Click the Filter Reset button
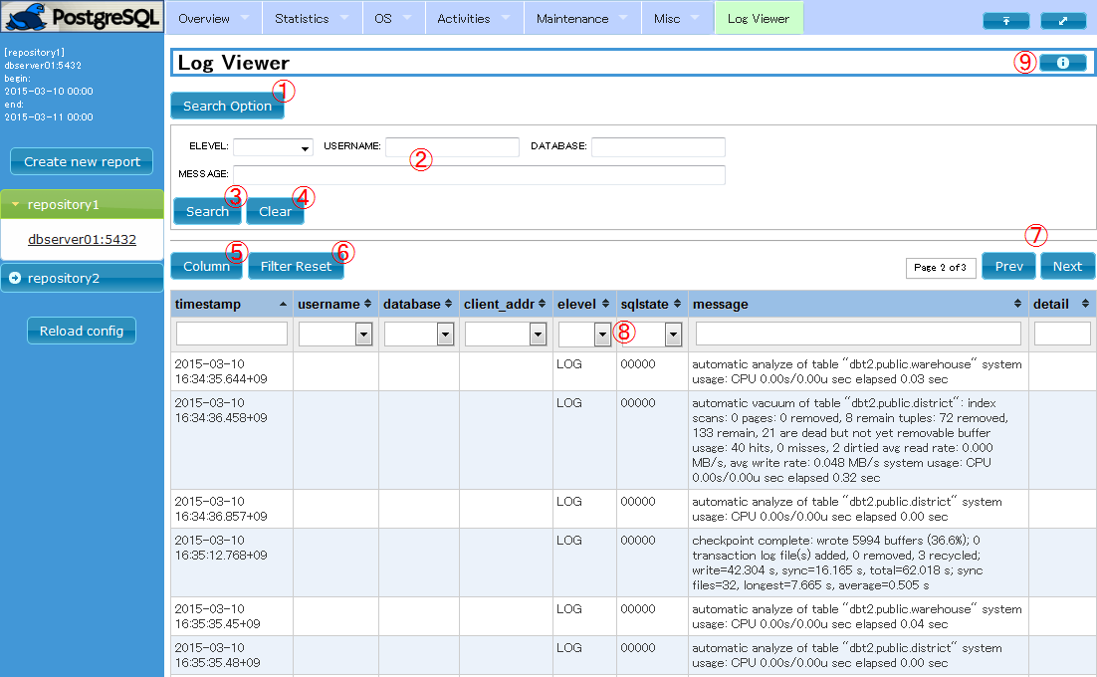Viewport: 1097px width, 677px height. (296, 267)
